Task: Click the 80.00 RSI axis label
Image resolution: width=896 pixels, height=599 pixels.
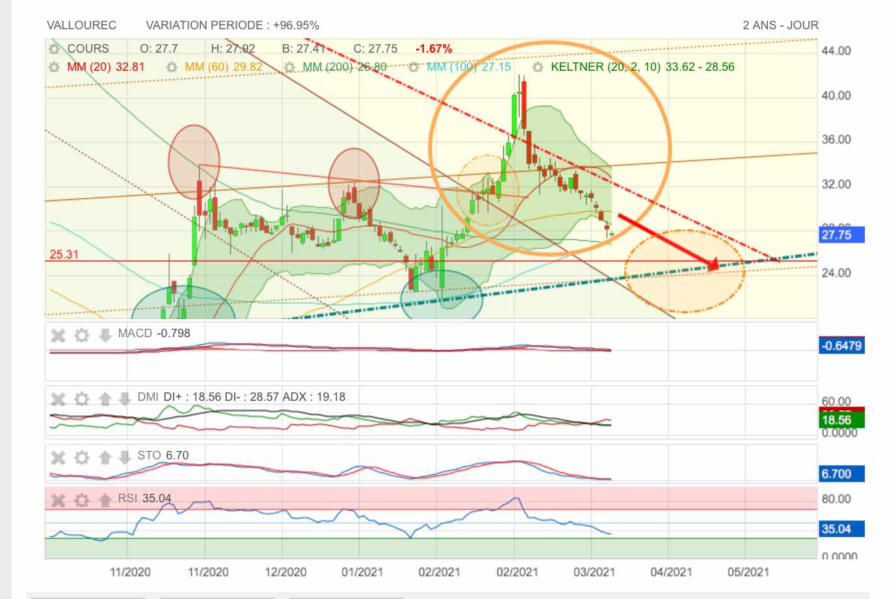Action: click(x=836, y=499)
